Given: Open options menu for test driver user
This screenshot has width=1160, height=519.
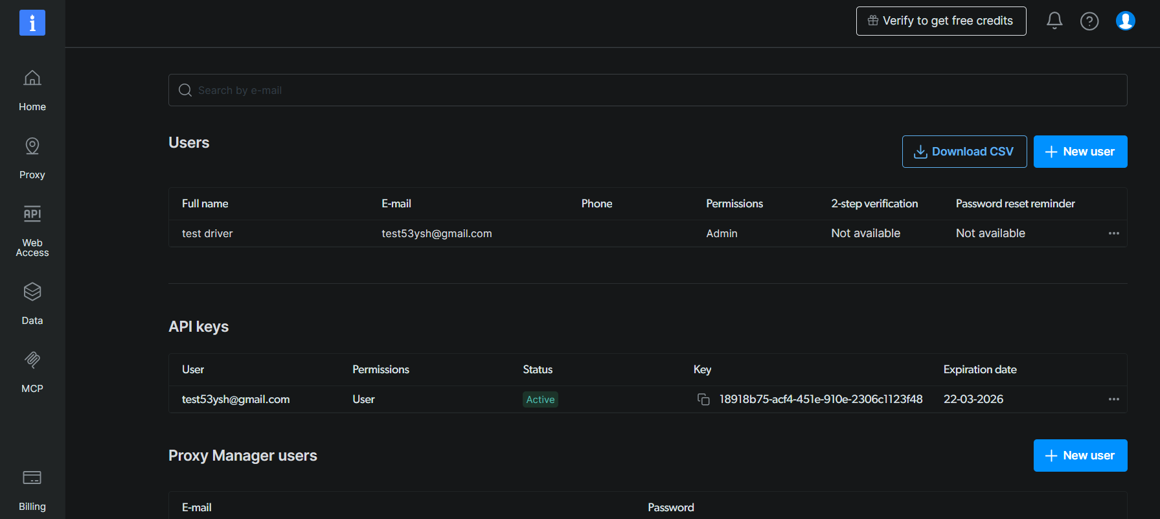Looking at the screenshot, I should [1113, 233].
